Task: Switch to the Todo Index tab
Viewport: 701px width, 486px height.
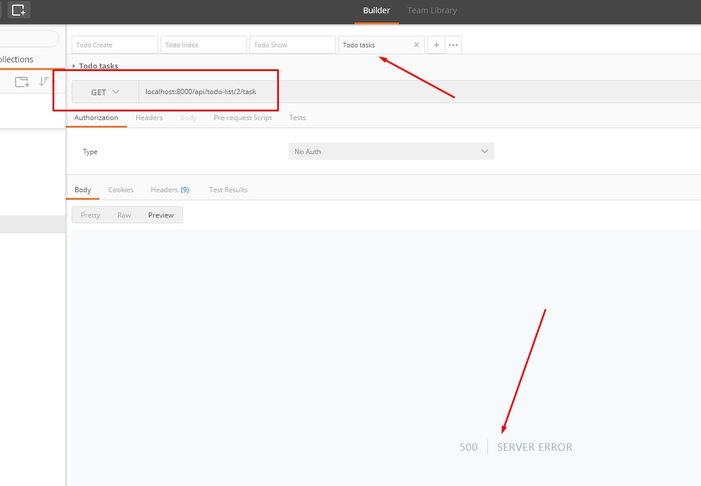Action: click(203, 45)
